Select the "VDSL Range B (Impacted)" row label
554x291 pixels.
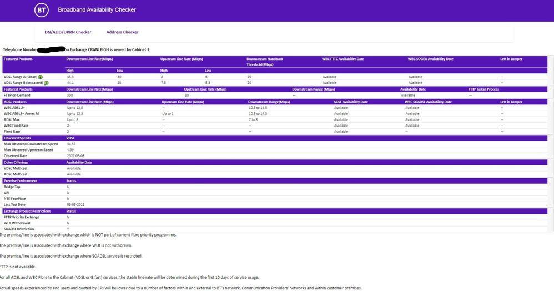24,83
